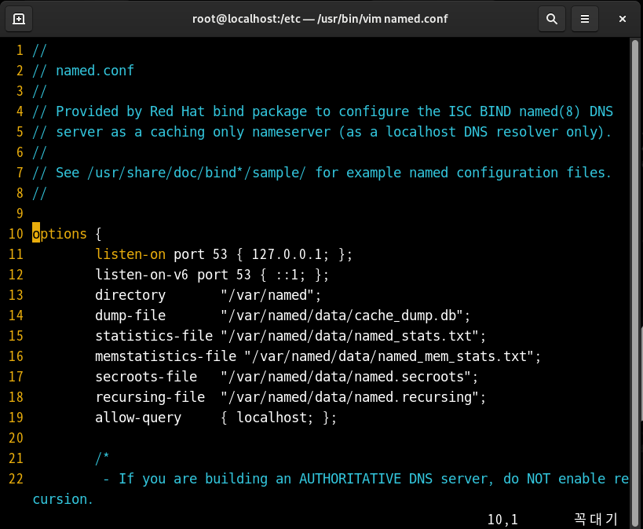Click 'port 53' on line 11

[x=200, y=254]
